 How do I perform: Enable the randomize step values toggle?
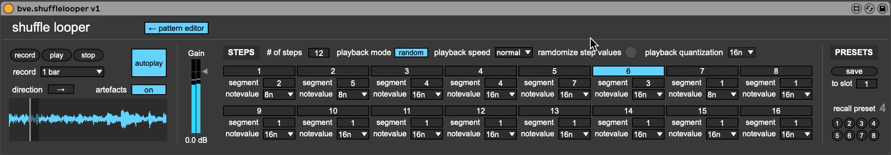(x=631, y=52)
